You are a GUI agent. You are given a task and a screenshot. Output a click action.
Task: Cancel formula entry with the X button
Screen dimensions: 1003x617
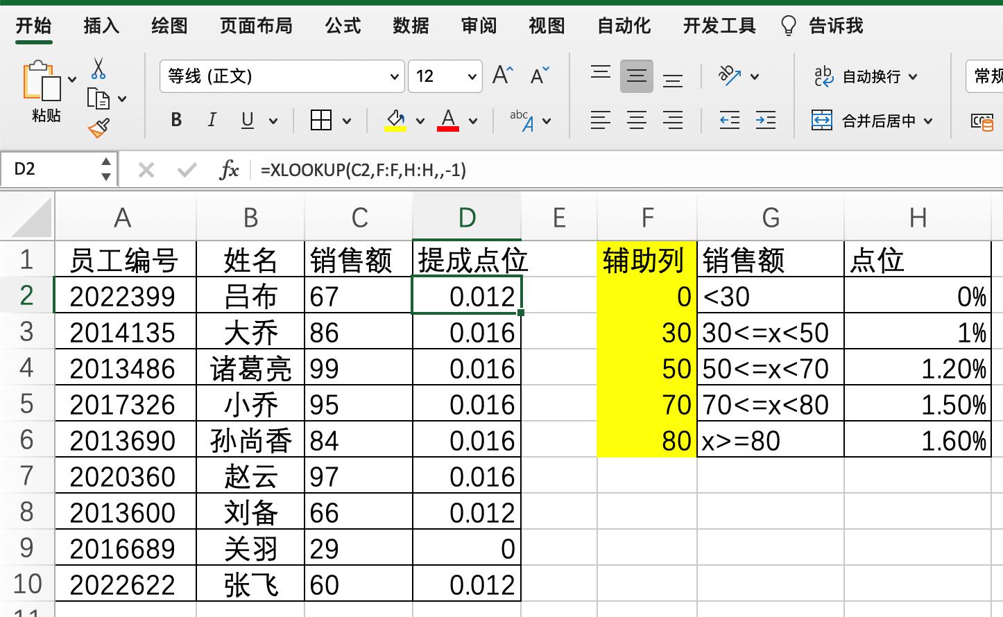146,169
